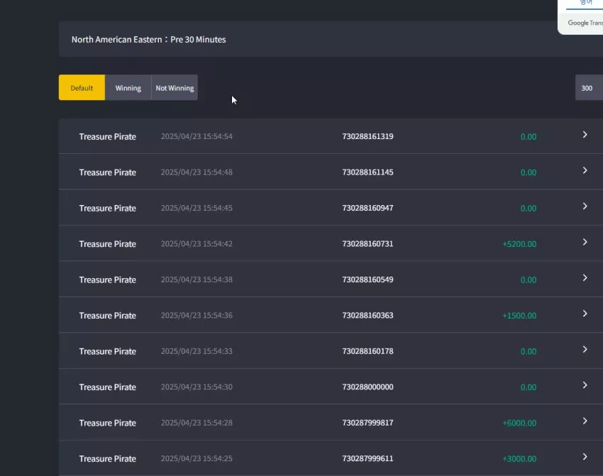Open details arrow for 730288161145
The image size is (603, 476).
585,170
